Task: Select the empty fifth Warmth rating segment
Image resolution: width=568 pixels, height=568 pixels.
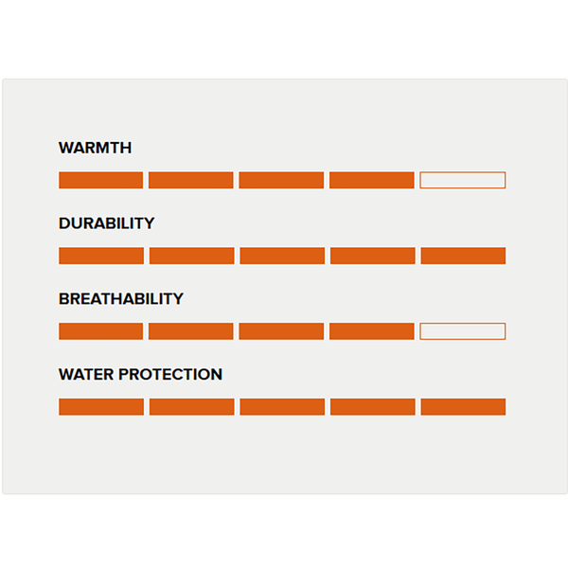Action: pyautogui.click(x=463, y=180)
